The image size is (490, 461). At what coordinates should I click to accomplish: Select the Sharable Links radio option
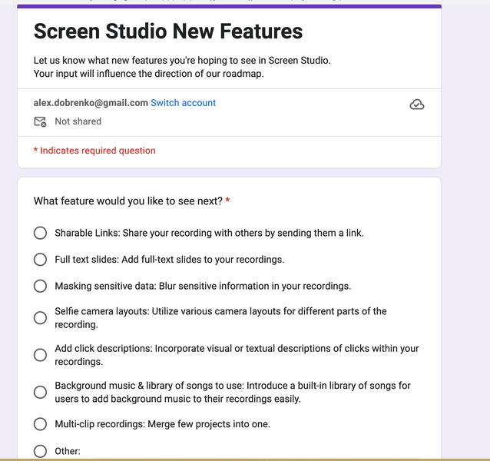tap(40, 233)
